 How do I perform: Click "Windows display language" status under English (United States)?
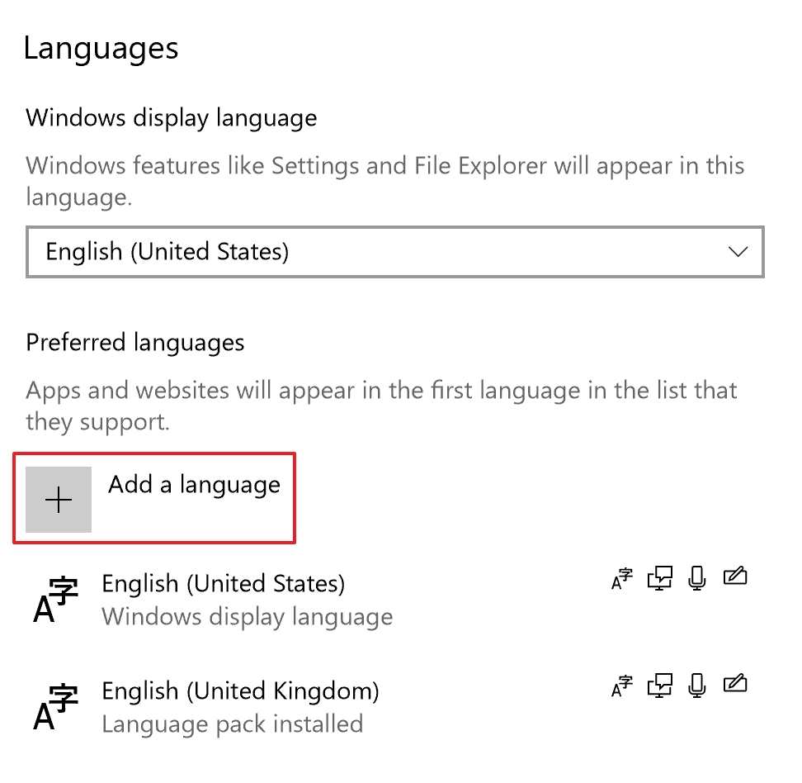pos(247,617)
